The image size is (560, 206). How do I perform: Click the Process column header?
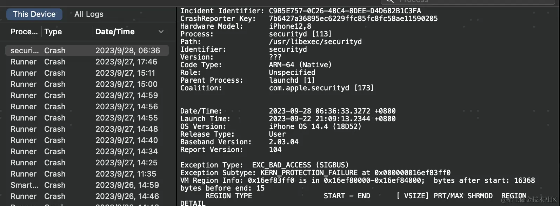(24, 32)
